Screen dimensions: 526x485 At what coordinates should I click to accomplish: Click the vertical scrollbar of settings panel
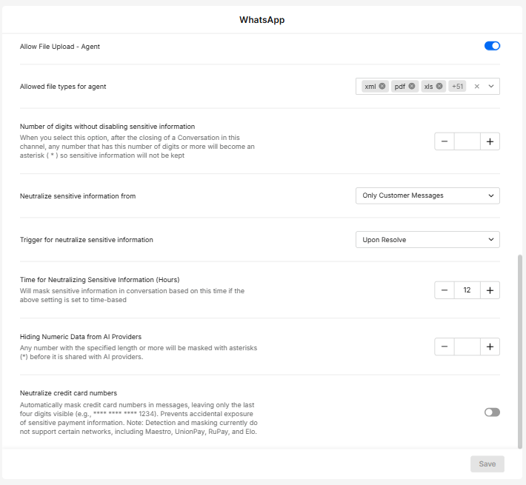[x=520, y=351]
